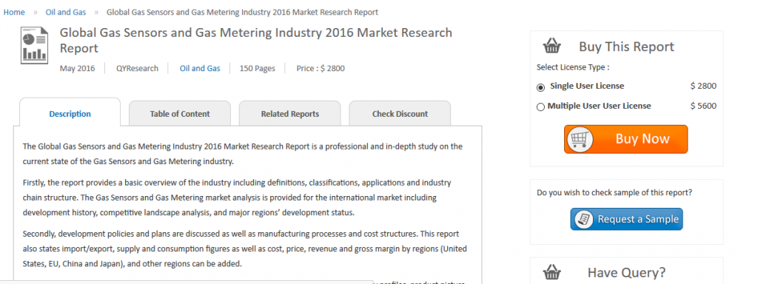
Task: Select the Single User License option
Action: click(x=540, y=87)
